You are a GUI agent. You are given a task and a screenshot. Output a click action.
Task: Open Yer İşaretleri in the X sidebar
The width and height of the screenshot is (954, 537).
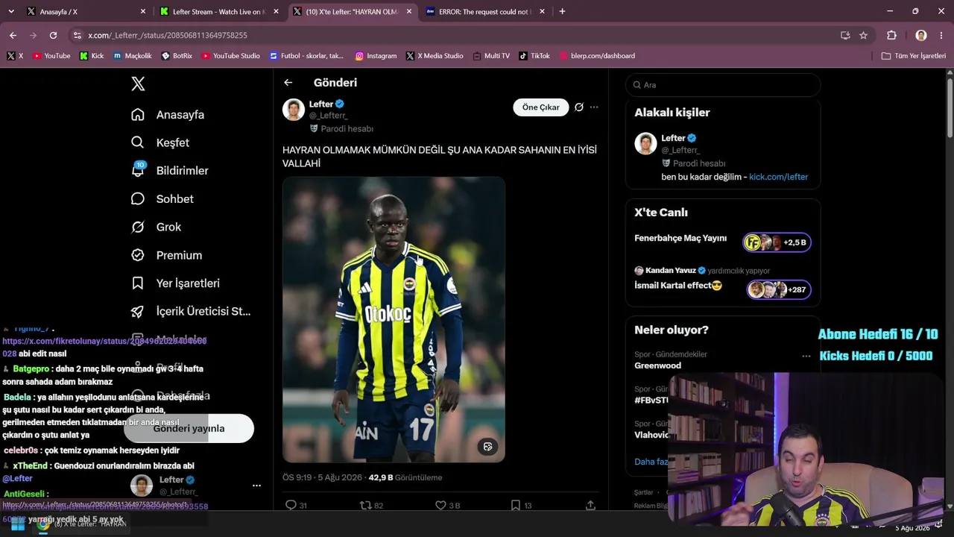point(175,283)
